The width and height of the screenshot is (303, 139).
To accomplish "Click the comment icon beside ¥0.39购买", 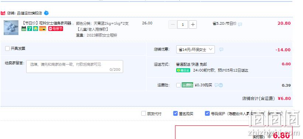I will tap(216, 85).
